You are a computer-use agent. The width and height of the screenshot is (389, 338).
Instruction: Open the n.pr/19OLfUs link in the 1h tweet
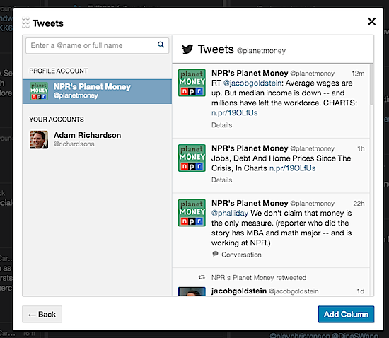tap(293, 168)
